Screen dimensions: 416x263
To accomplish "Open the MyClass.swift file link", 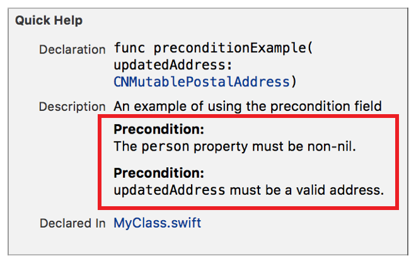I will click(158, 223).
